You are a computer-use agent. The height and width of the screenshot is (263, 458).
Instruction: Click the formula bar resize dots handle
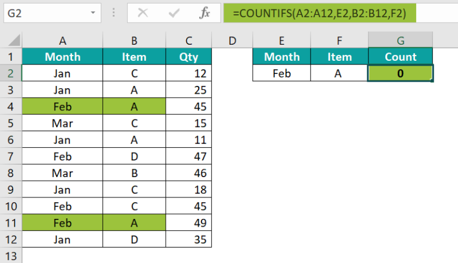[114, 13]
